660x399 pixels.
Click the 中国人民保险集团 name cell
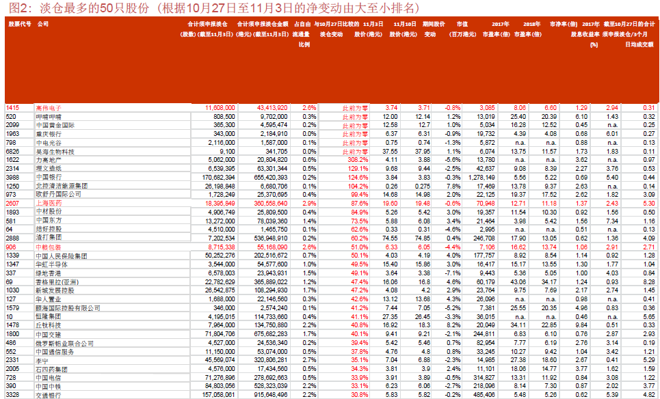[62, 256]
